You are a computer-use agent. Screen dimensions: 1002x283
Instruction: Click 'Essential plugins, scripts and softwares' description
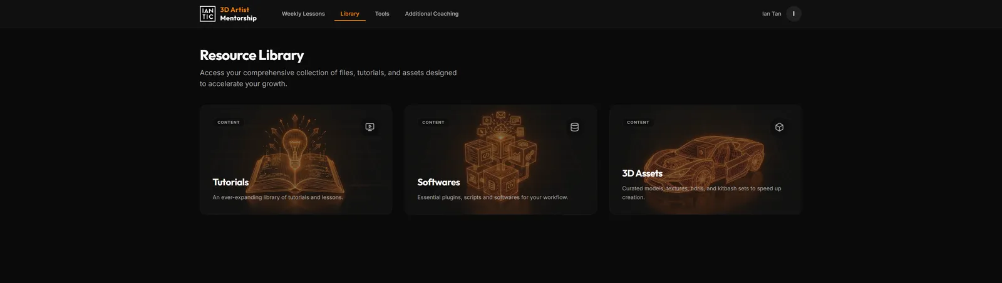tap(492, 197)
